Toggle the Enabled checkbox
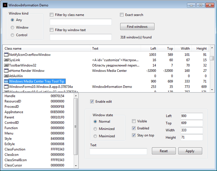The height and width of the screenshot is (171, 217). (x=134, y=128)
